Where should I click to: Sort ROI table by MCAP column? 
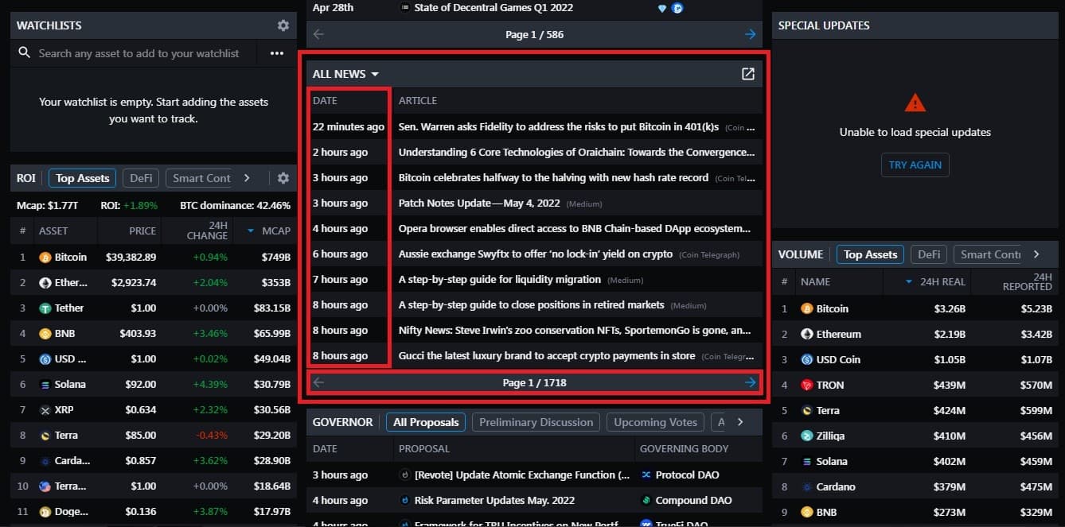pyautogui.click(x=269, y=231)
